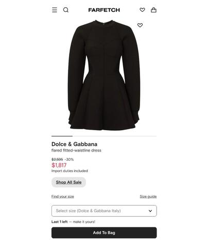Click image carousel progress indicator bar
This screenshot has height=245, width=206.
point(104,136)
